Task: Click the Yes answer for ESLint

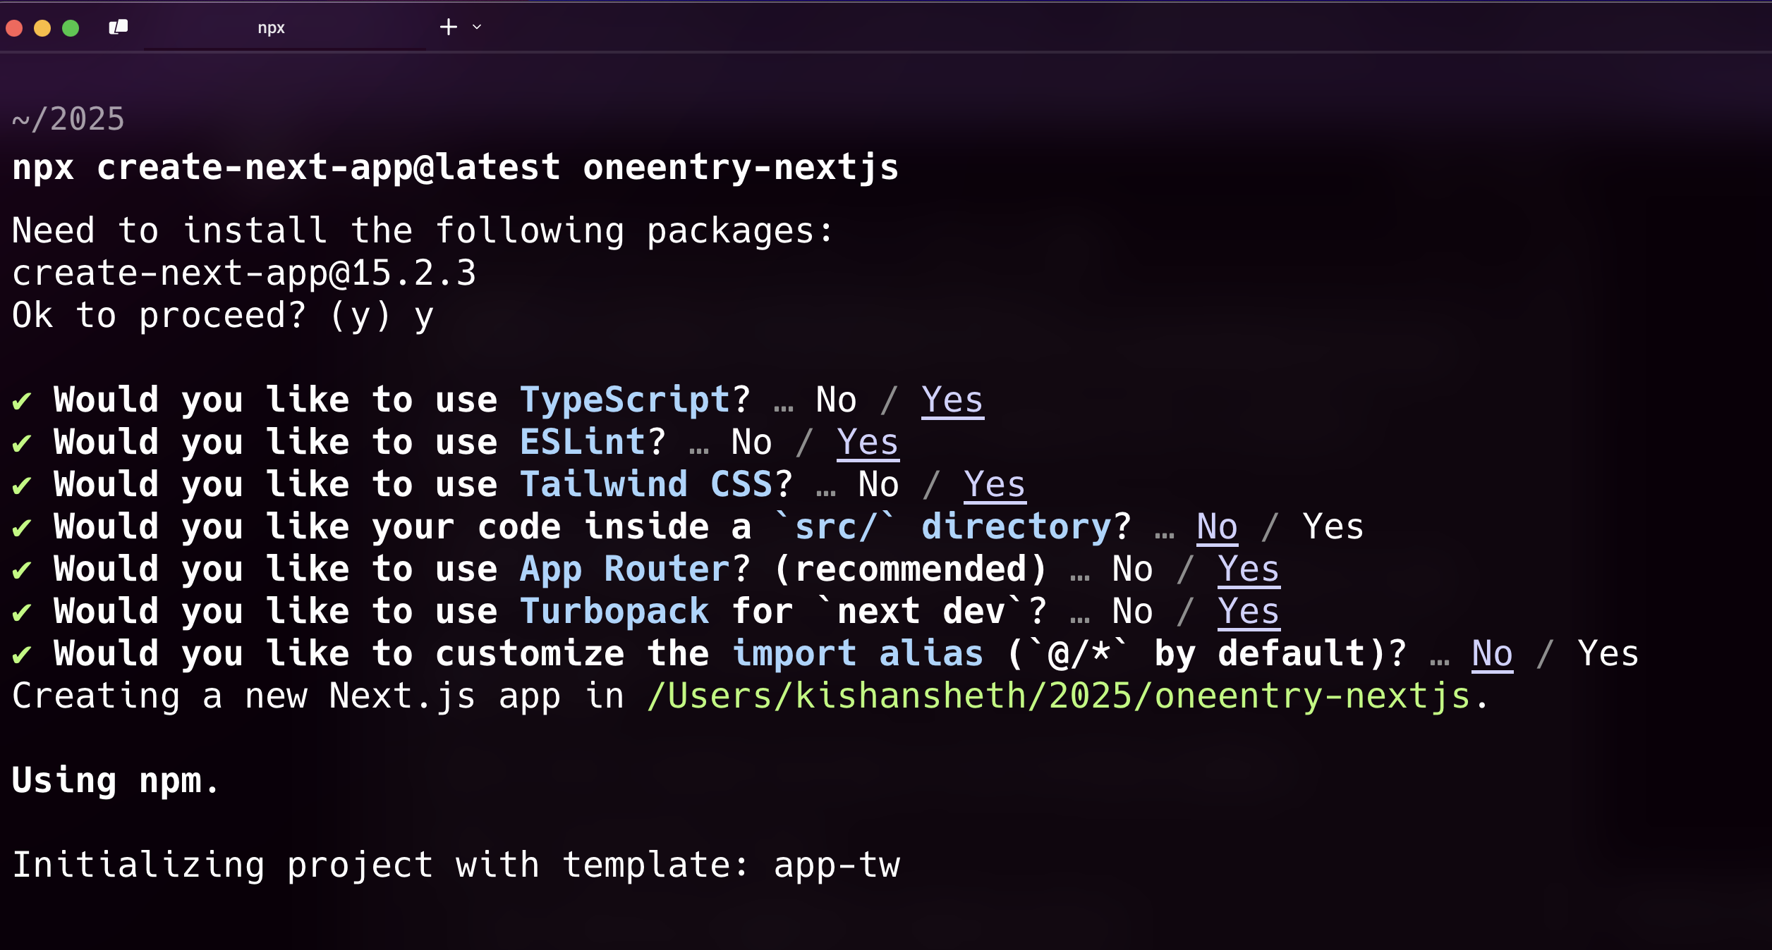Action: (x=868, y=442)
